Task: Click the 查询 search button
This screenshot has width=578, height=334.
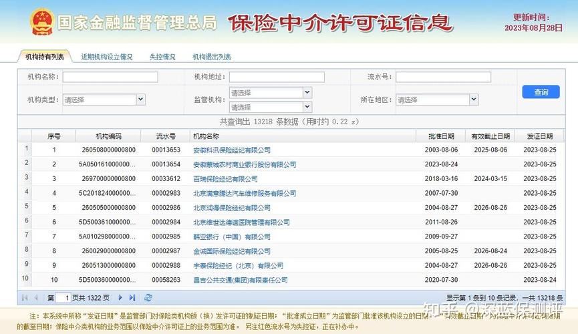Action: point(541,92)
